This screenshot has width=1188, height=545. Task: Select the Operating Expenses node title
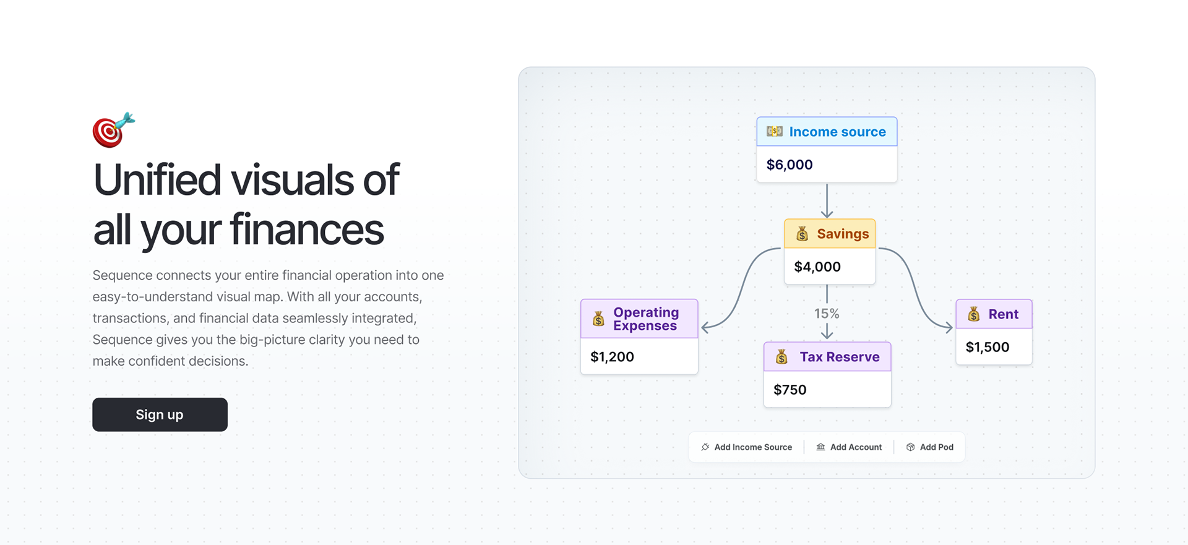[x=646, y=319]
